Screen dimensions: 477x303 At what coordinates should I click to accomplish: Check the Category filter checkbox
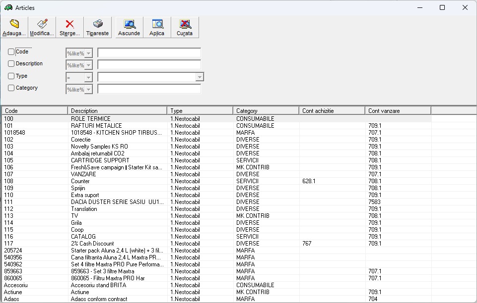pyautogui.click(x=11, y=88)
